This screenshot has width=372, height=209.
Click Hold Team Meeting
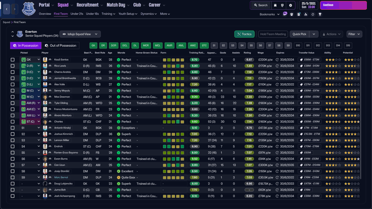[x=273, y=34]
